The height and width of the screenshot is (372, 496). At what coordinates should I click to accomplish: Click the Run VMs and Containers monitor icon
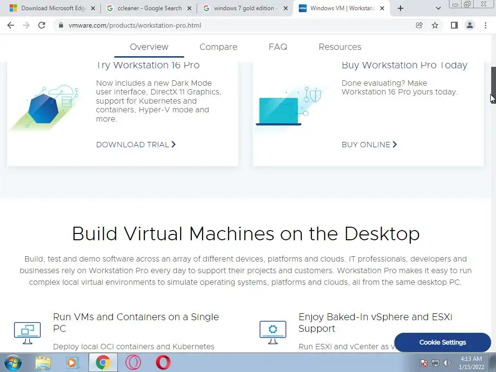(27, 333)
